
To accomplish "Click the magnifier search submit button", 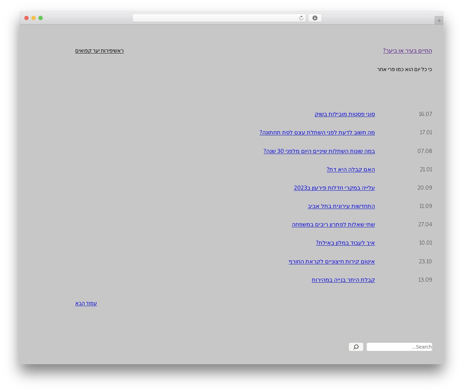I will coord(356,347).
